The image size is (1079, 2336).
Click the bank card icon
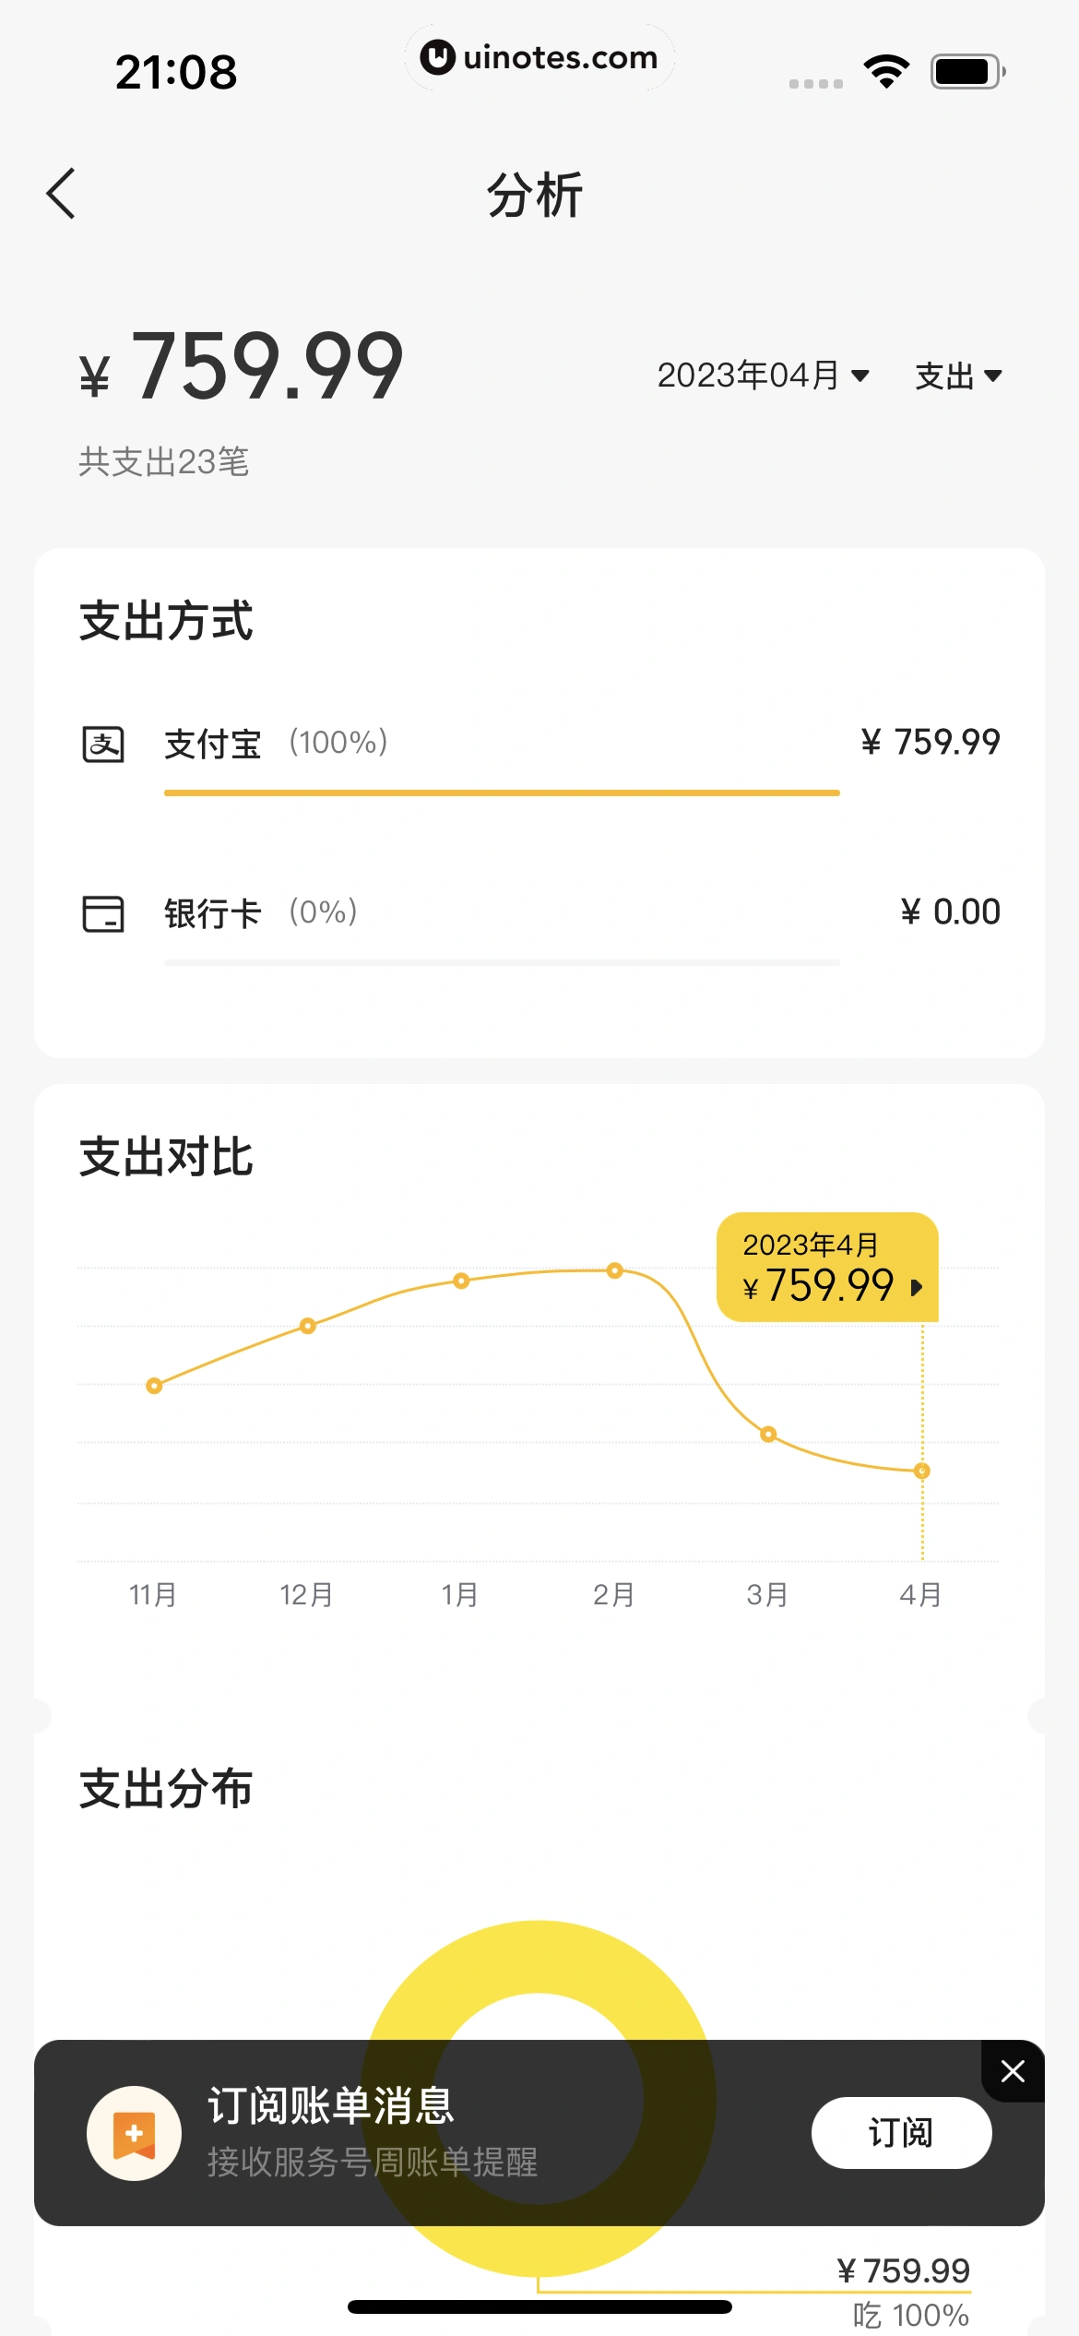[103, 913]
